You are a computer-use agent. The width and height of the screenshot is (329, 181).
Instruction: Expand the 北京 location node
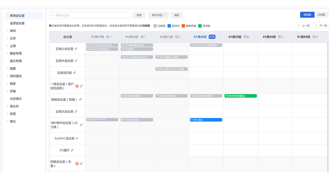[x=7, y=38]
